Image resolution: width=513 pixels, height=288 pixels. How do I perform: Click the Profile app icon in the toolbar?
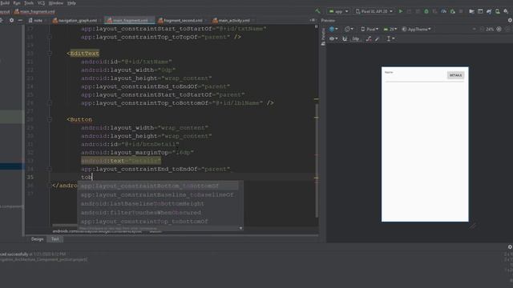[443, 11]
